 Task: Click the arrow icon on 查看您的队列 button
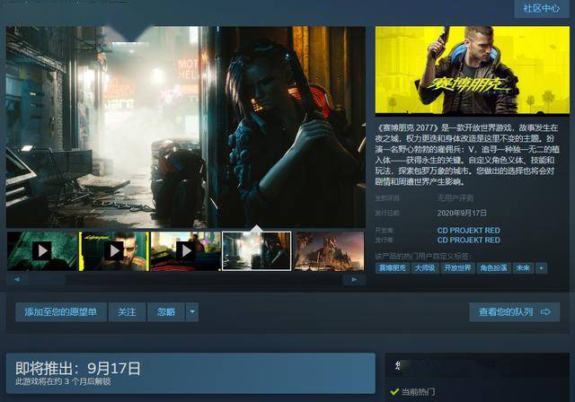545,312
